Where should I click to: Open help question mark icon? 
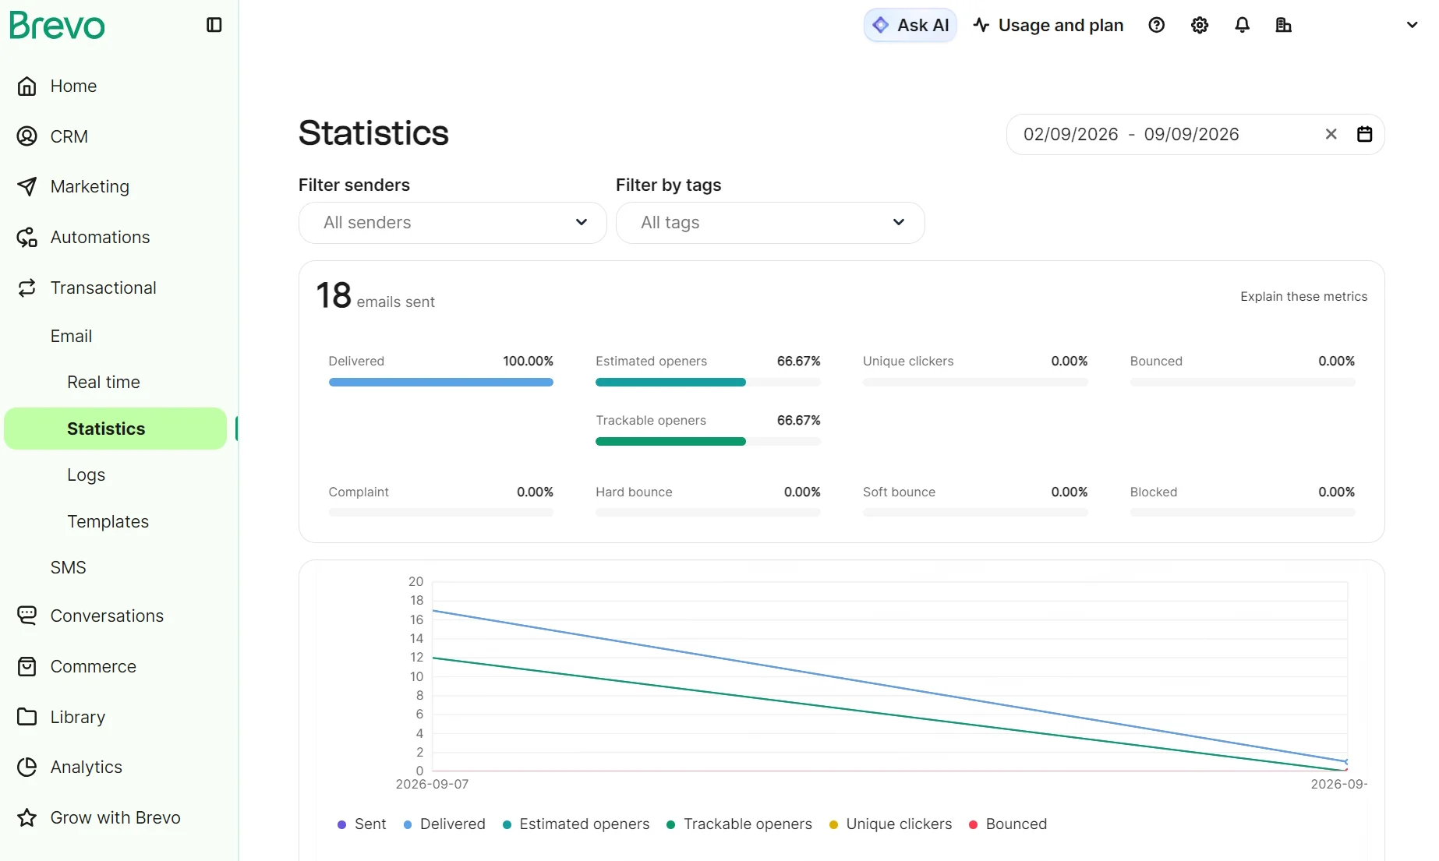(1157, 25)
